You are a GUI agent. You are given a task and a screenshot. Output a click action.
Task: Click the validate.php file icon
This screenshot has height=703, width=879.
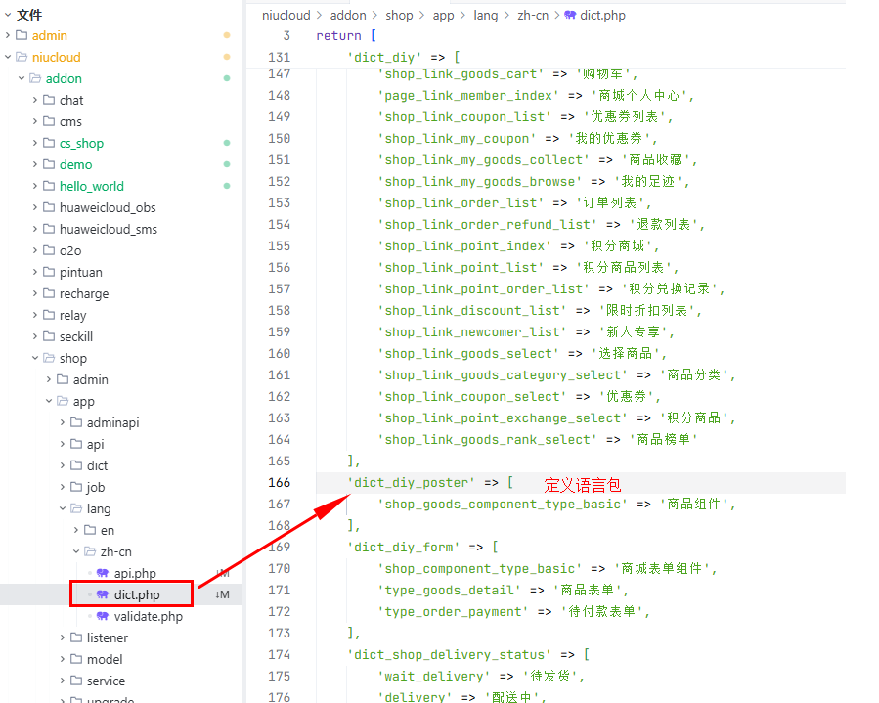(103, 616)
